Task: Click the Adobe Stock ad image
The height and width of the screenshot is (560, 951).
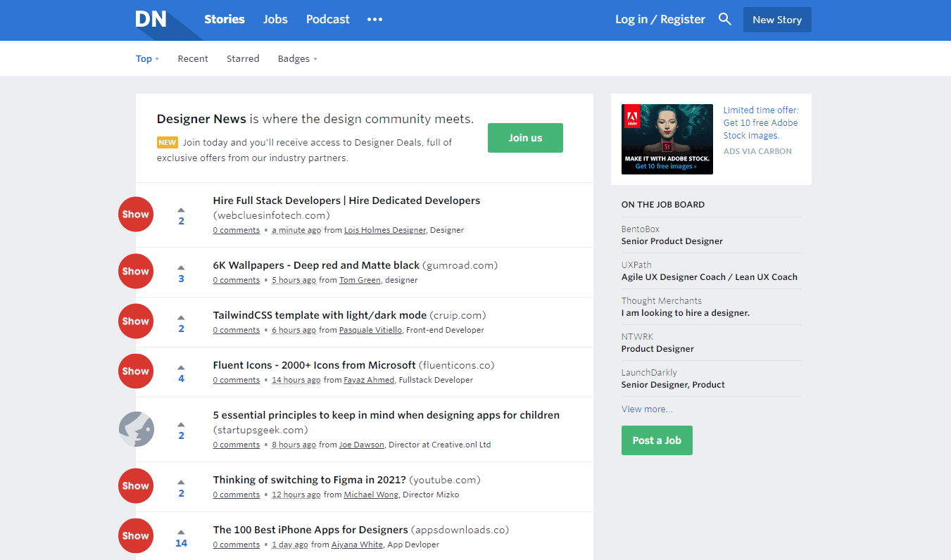Action: coord(667,139)
